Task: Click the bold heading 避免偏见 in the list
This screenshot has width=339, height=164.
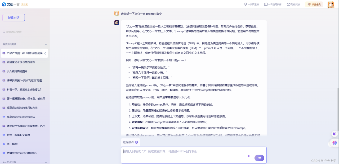Action: coord(137,122)
